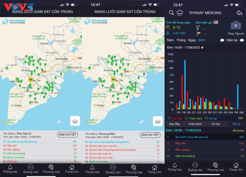Screen dimensions: 246x177
Task: Open map layers on Thủy Tây-LA map
Action: coord(75,121)
